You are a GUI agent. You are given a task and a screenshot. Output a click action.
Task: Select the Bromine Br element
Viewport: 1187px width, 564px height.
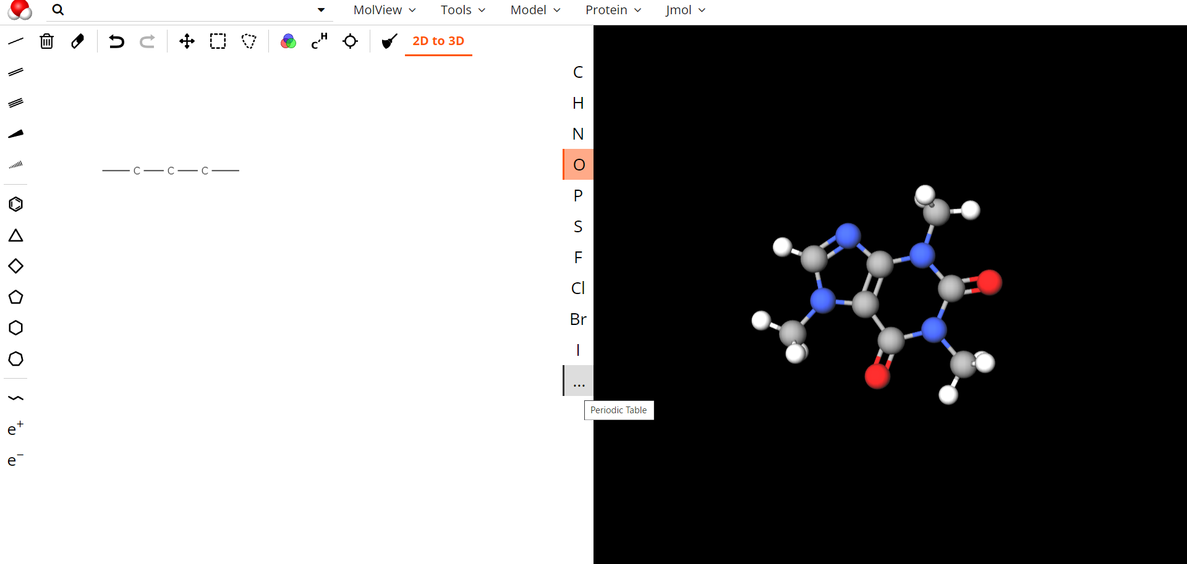578,319
